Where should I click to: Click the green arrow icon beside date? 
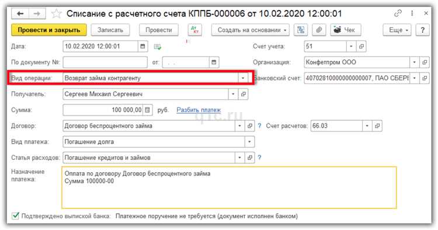coord(158,47)
